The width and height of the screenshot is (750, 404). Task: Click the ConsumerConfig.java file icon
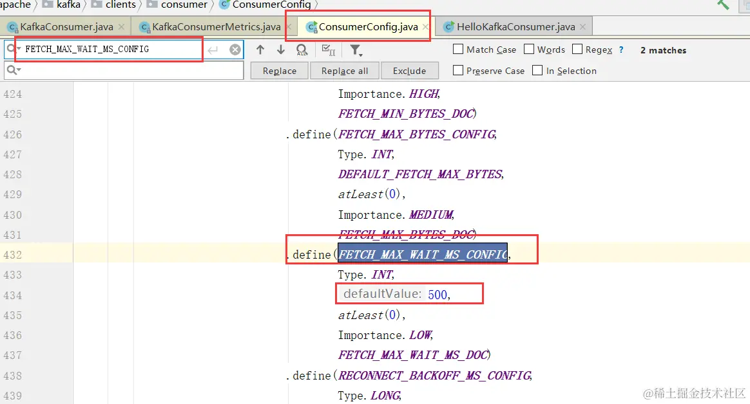[311, 27]
